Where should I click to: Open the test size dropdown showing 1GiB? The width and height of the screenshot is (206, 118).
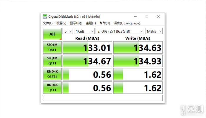point(84,31)
